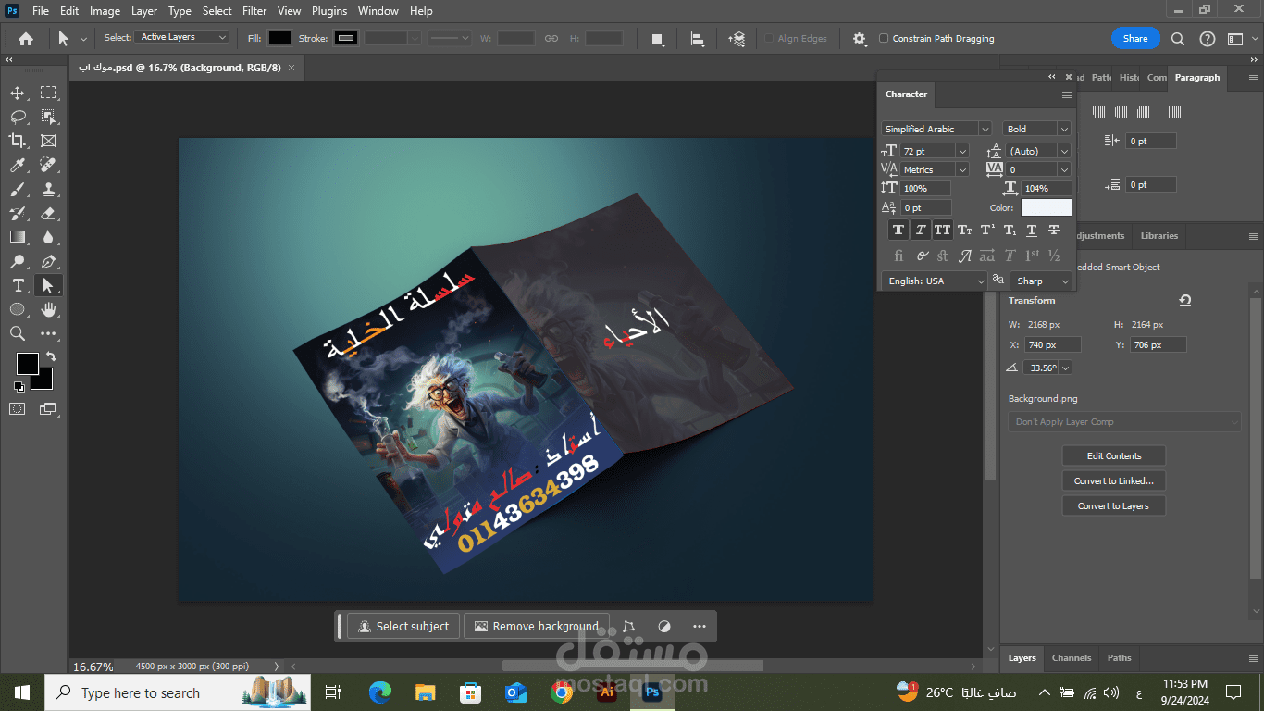Open the Simplified Arabic font family dropdown
This screenshot has height=711, width=1264.
click(x=985, y=129)
